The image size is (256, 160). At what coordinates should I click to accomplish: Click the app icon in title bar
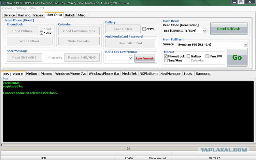click(3, 3)
